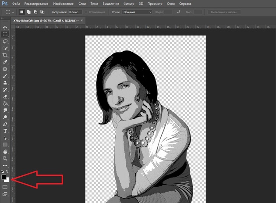Activate the X7hv18JqdQM.jpg document tab
The height and width of the screenshot is (203, 276).
coord(46,21)
